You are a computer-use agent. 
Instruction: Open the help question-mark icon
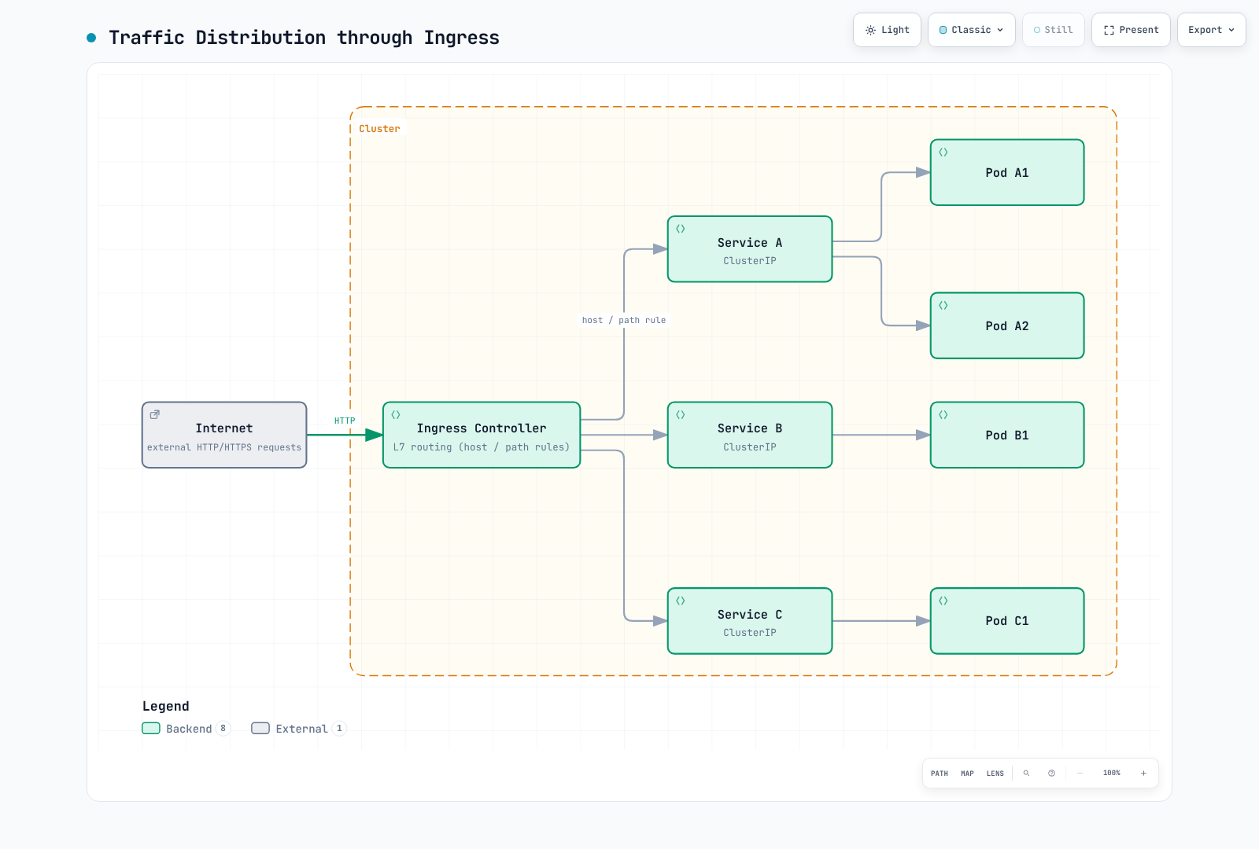click(x=1051, y=774)
